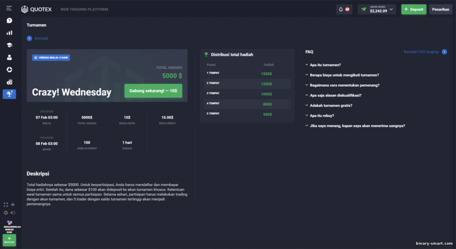Image resolution: width=456 pixels, height=249 pixels.
Task: Click the Crazy! Wednesday tournament title
Action: tap(72, 92)
